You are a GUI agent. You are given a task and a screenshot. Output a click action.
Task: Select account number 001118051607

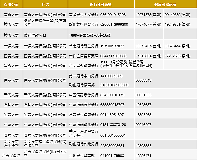point(112,115)
